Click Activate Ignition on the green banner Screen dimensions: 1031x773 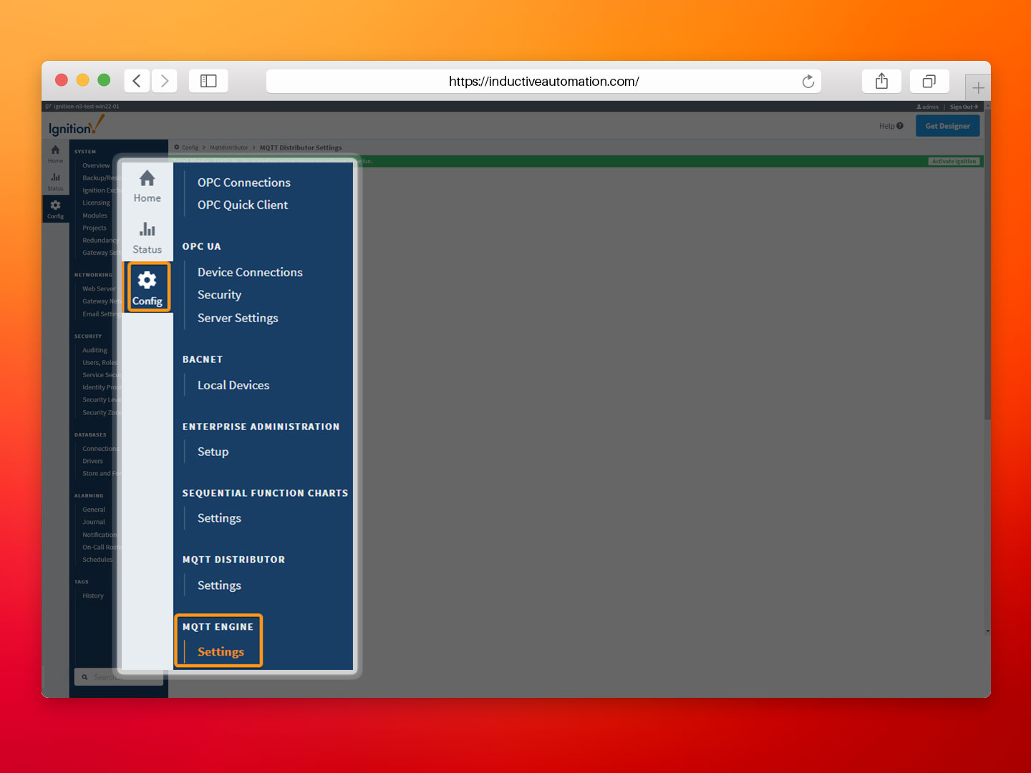click(x=954, y=161)
